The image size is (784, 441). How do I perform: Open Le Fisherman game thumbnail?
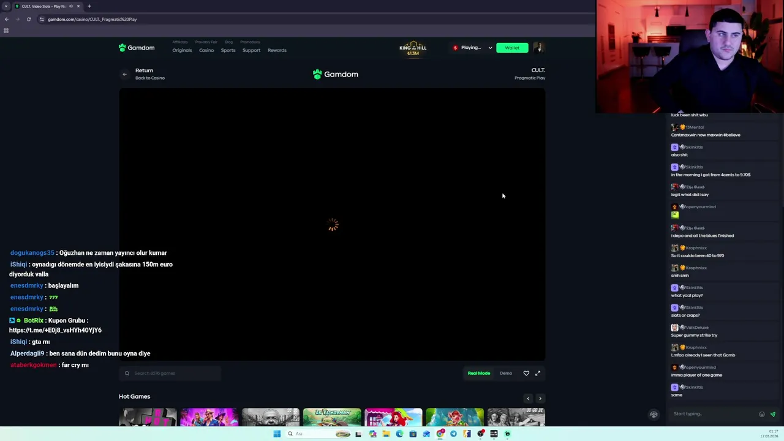pos(332,417)
